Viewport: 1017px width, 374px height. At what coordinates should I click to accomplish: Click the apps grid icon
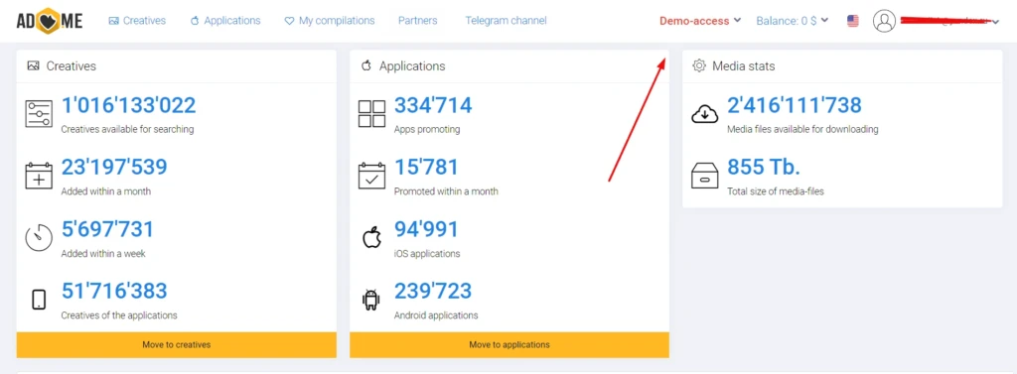(371, 113)
